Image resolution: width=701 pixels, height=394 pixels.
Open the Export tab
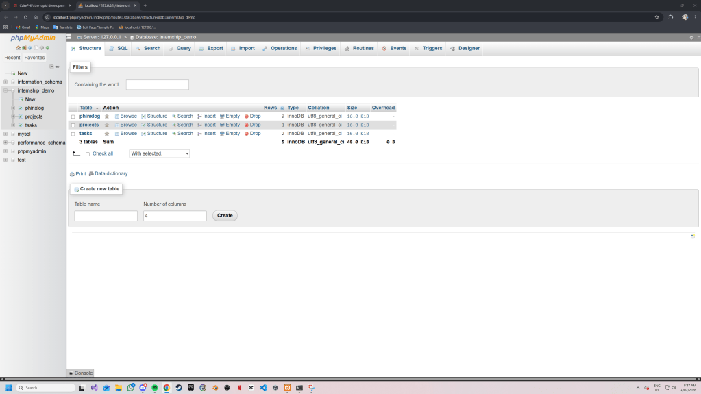point(210,49)
